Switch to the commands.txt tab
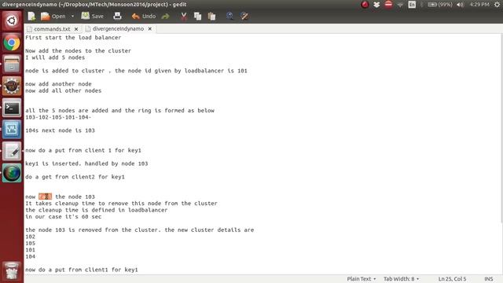Image resolution: width=503 pixels, height=283 pixels. 52,29
